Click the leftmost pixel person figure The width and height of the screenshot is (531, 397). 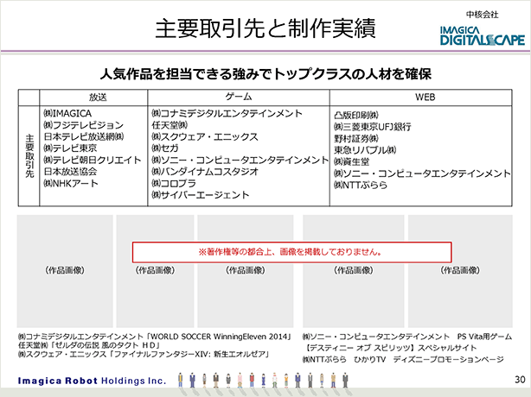tap(181, 381)
